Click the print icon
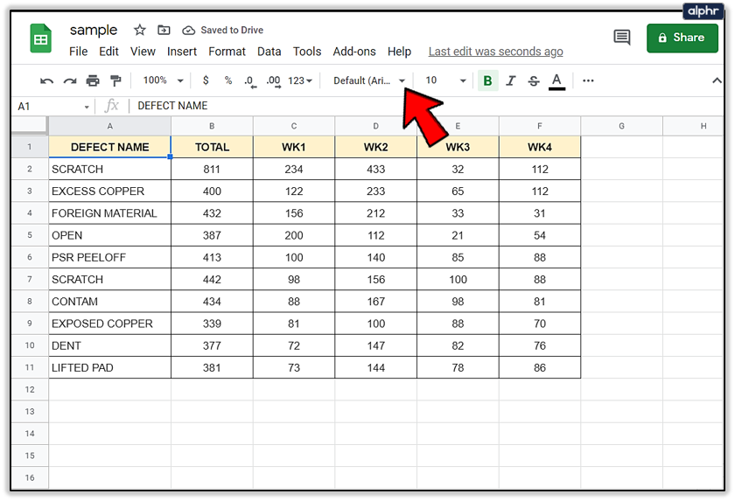 [x=93, y=80]
